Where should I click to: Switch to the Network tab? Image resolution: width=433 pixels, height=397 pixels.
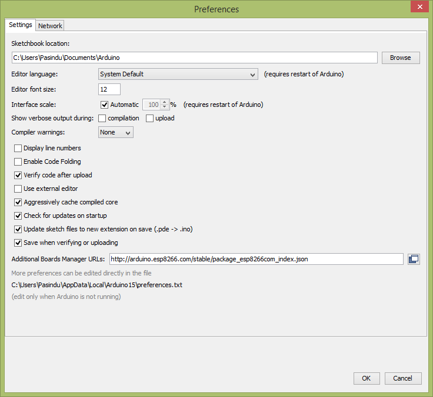click(x=50, y=26)
